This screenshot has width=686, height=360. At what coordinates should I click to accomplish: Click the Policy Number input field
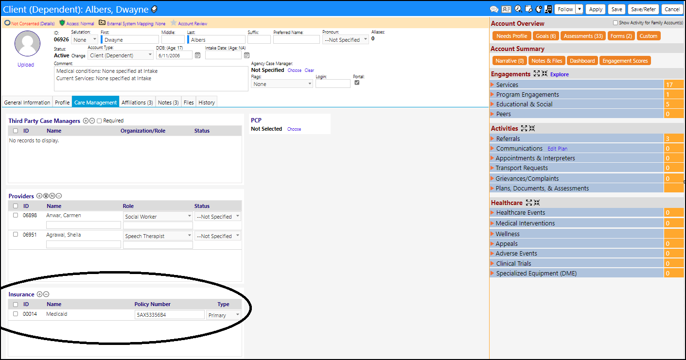(x=170, y=315)
